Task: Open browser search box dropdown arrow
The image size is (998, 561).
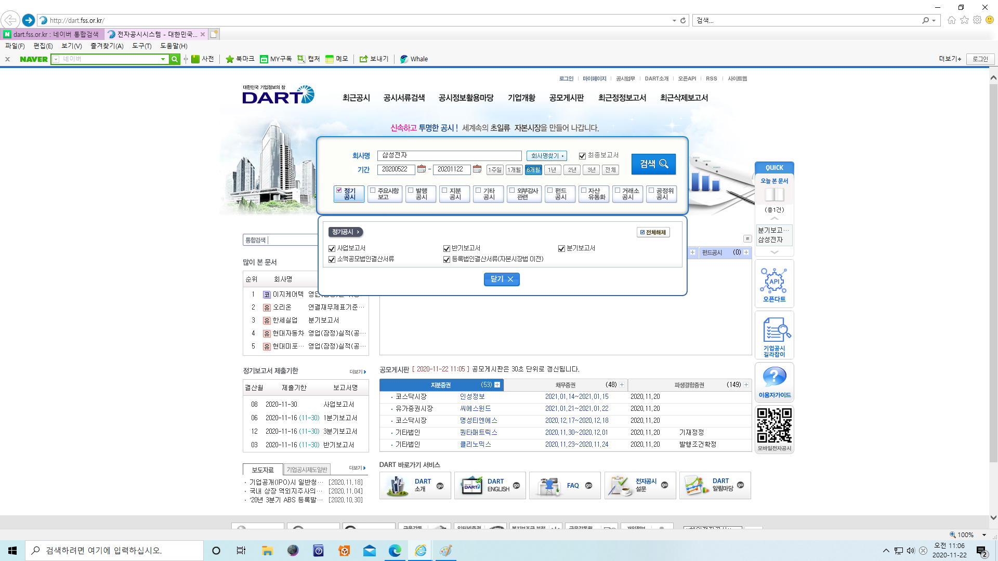Action: (x=934, y=20)
